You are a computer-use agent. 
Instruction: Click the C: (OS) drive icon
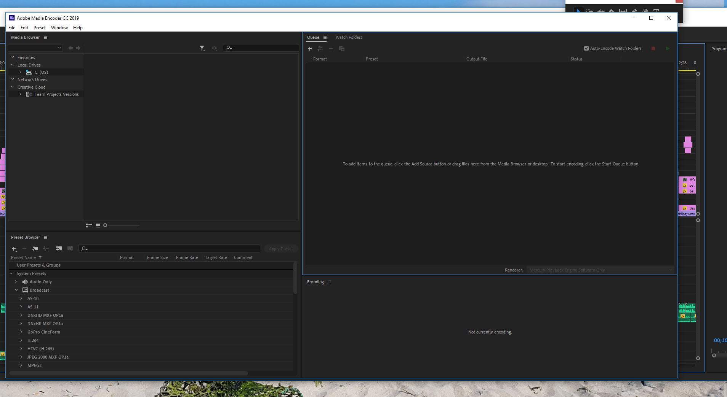point(29,72)
